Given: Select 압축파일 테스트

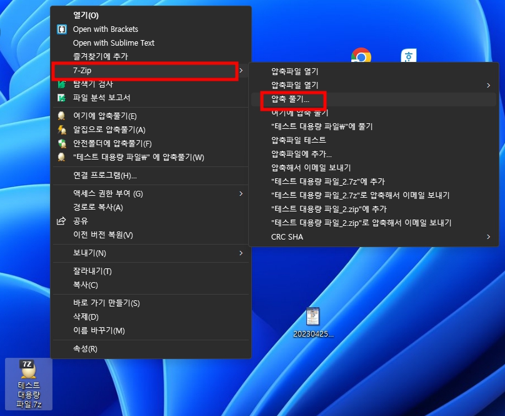Looking at the screenshot, I should (374, 140).
